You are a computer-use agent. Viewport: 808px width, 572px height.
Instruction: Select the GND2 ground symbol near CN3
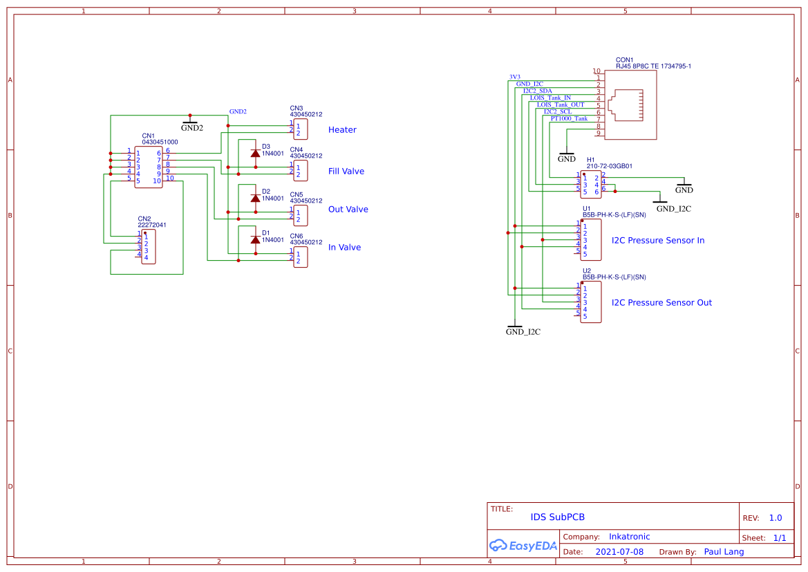click(191, 122)
